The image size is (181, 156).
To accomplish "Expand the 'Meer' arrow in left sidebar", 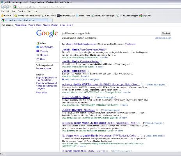I will click(38, 59).
